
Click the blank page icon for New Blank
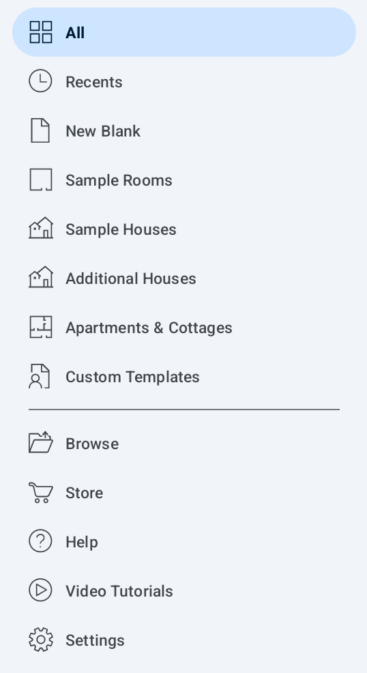40,130
